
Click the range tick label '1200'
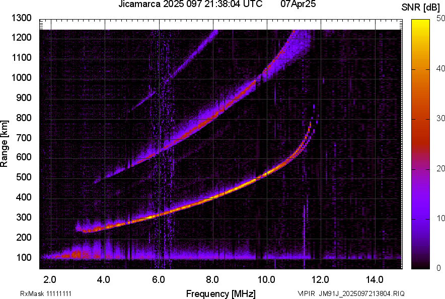click(21, 37)
